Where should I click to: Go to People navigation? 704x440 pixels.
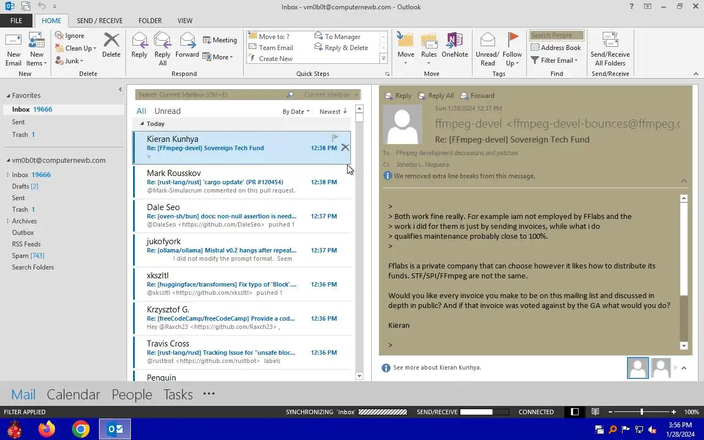pos(131,394)
